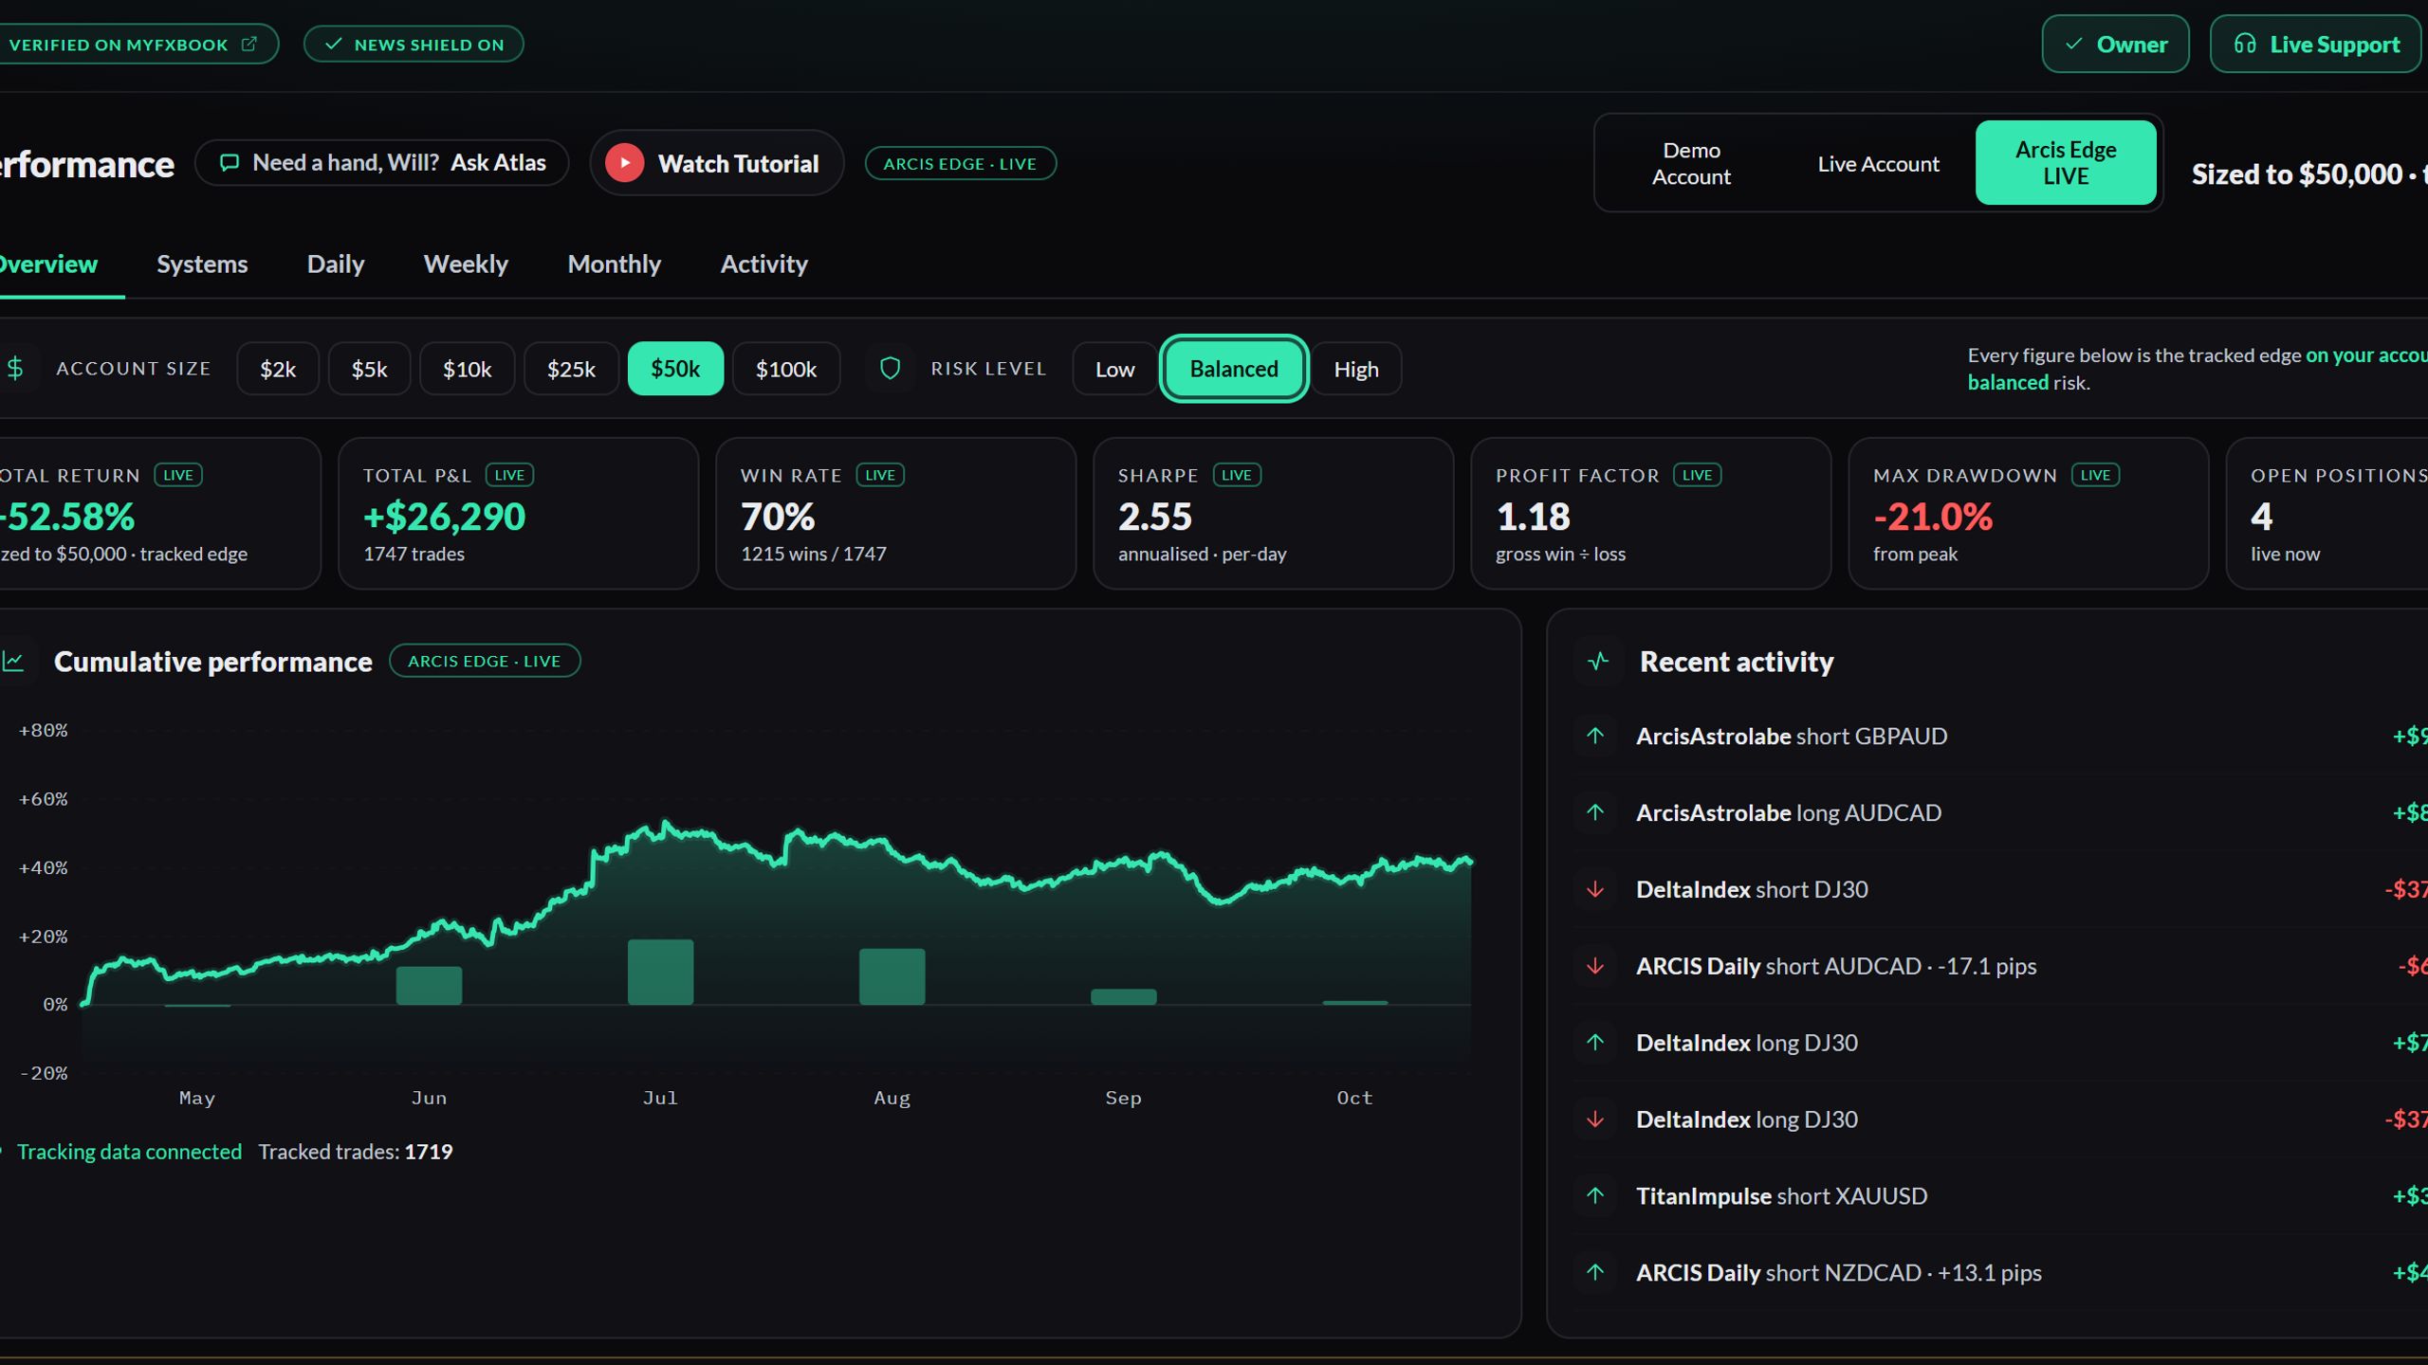
Task: Choose the $100k account size
Action: [785, 369]
